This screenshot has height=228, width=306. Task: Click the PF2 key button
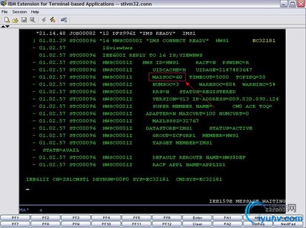(x=46, y=217)
